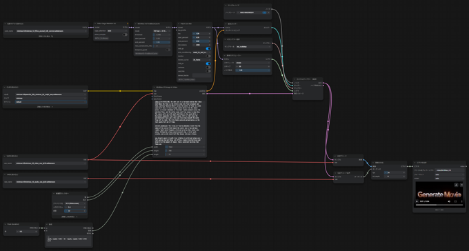
Task: Collapse the Patch Sage Attention KJ node
Action: (x=95, y=23)
